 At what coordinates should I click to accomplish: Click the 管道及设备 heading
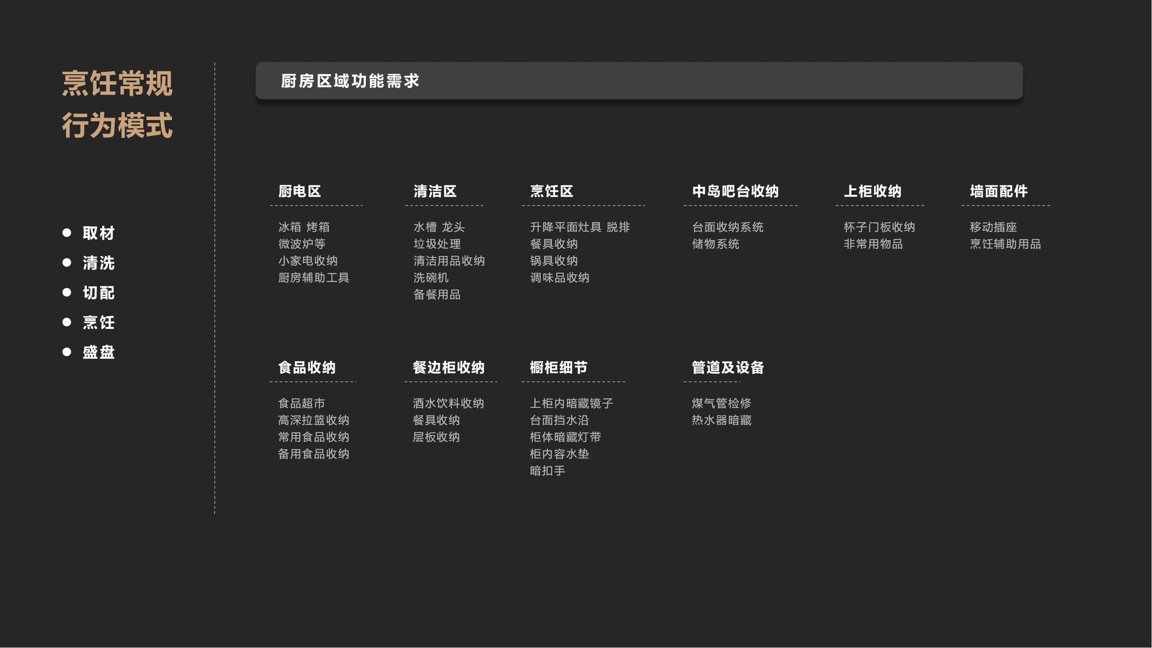[x=728, y=368]
